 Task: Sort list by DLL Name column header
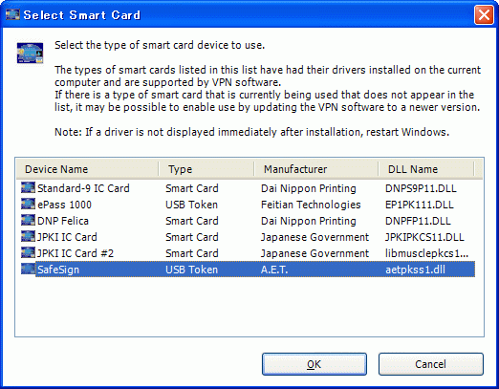point(426,169)
